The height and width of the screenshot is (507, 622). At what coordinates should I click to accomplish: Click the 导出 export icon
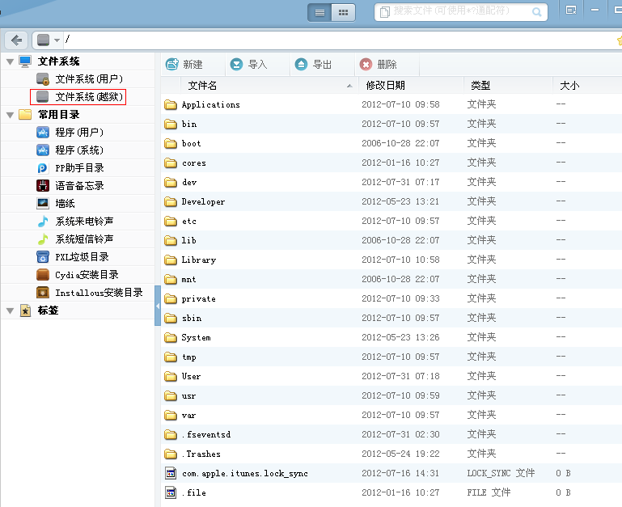pos(302,65)
